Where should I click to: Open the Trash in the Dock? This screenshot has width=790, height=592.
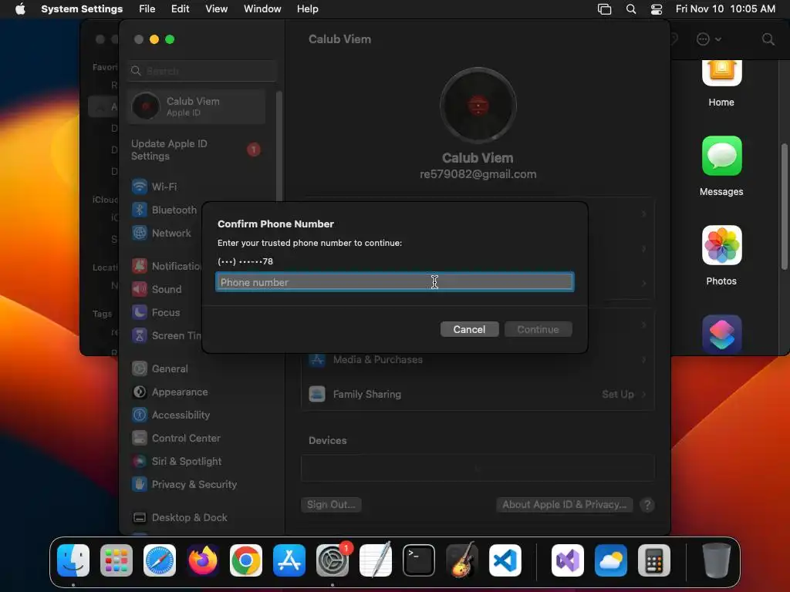point(717,560)
